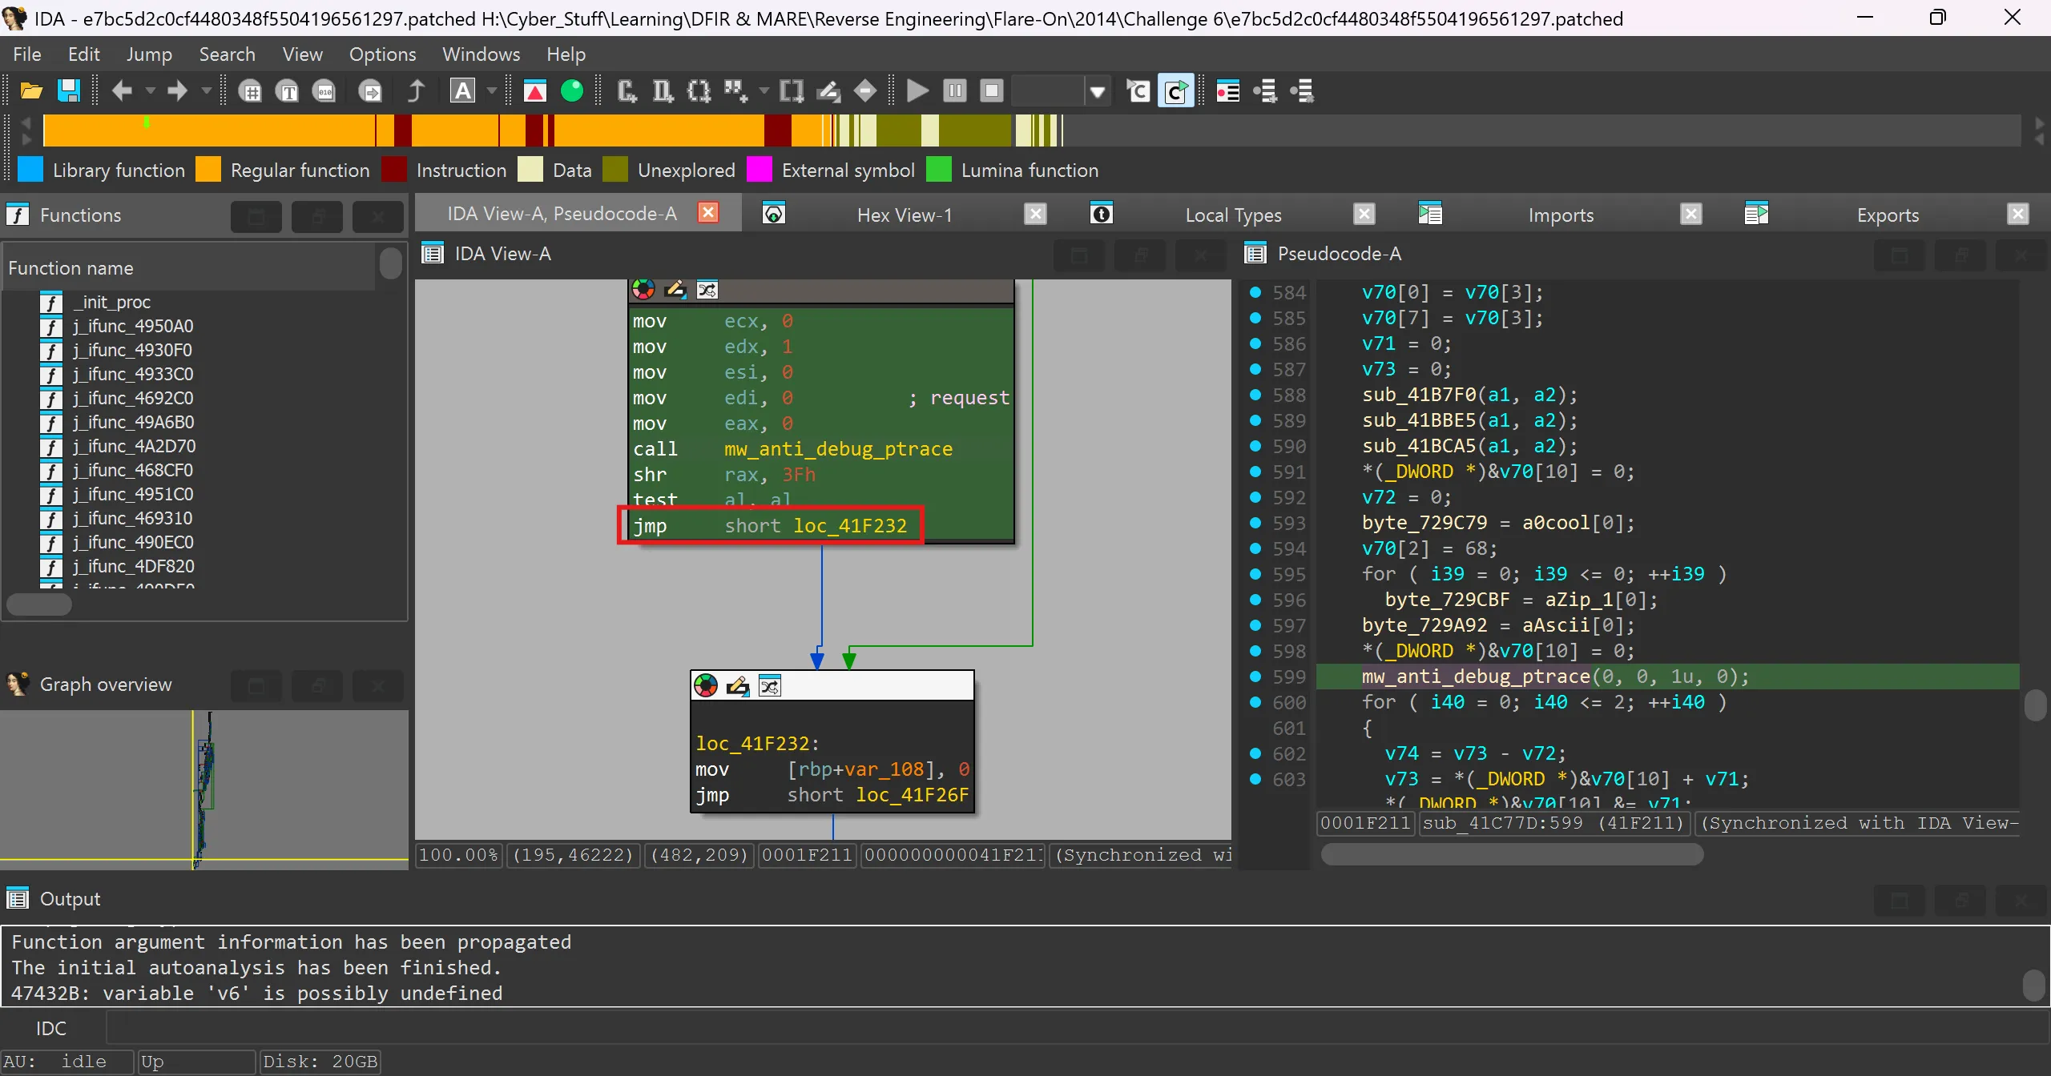This screenshot has height=1076, width=2051.
Task: Click the Save database disk icon
Action: (x=69, y=91)
